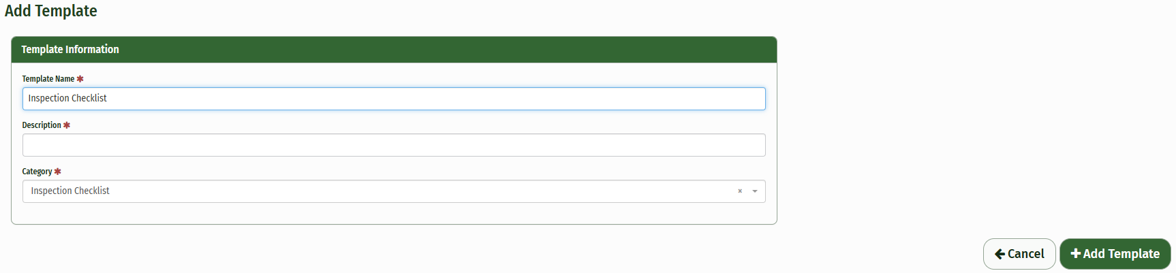Clear the Category selection with the x
The width and height of the screenshot is (1176, 273).
pyautogui.click(x=740, y=191)
